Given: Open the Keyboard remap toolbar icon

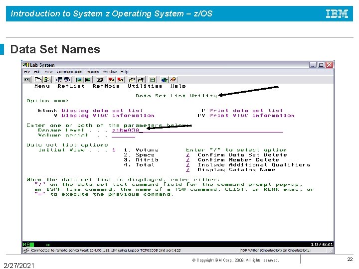Looking at the screenshot, I should coord(100,80).
